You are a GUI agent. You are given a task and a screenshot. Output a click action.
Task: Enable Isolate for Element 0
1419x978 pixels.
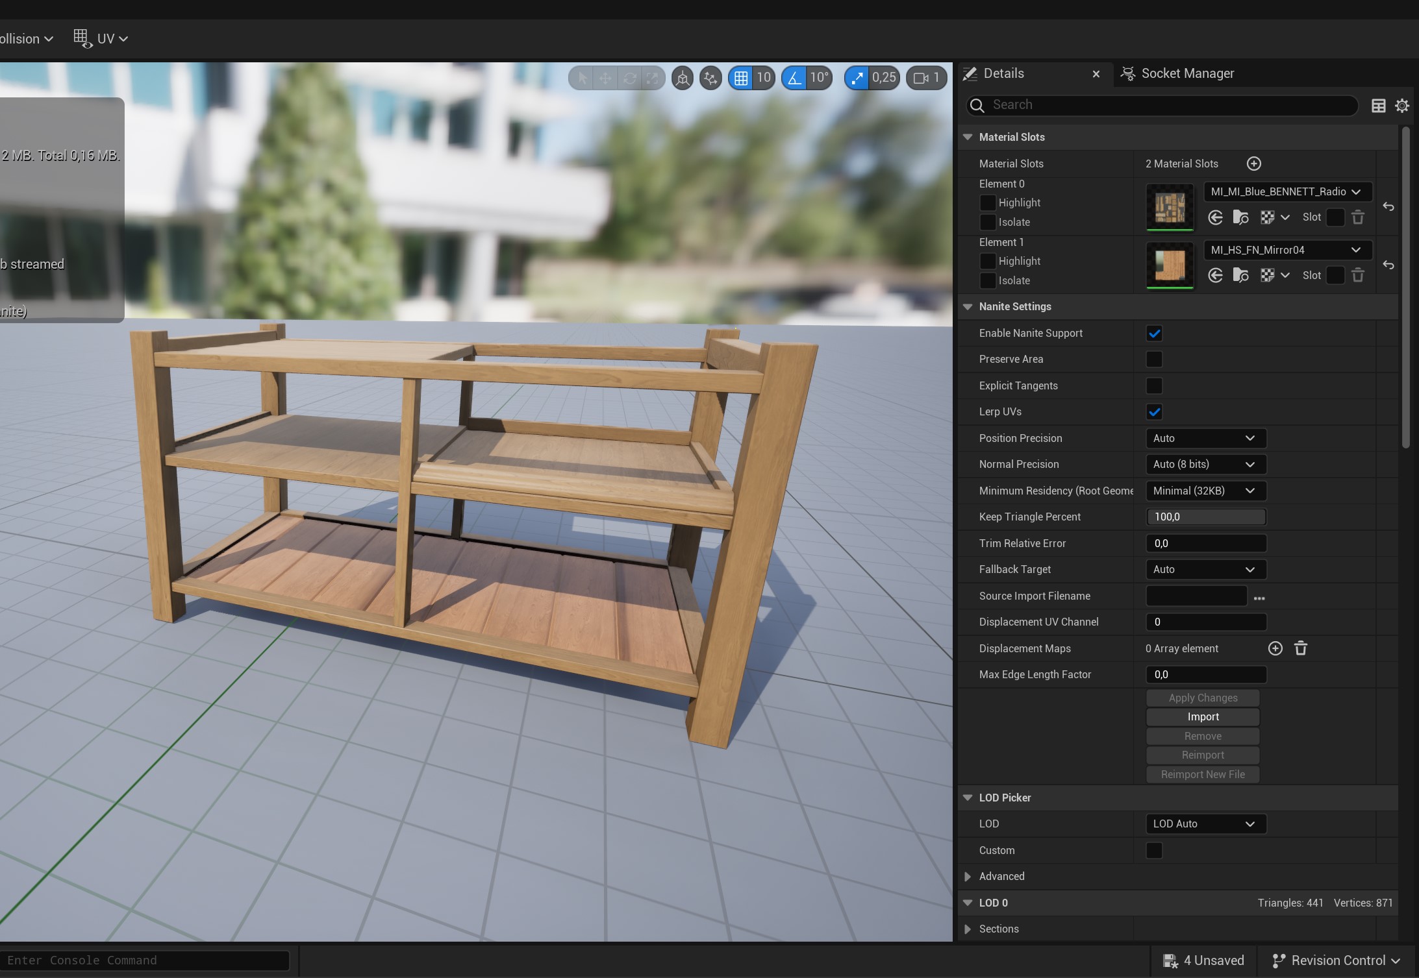coord(987,222)
